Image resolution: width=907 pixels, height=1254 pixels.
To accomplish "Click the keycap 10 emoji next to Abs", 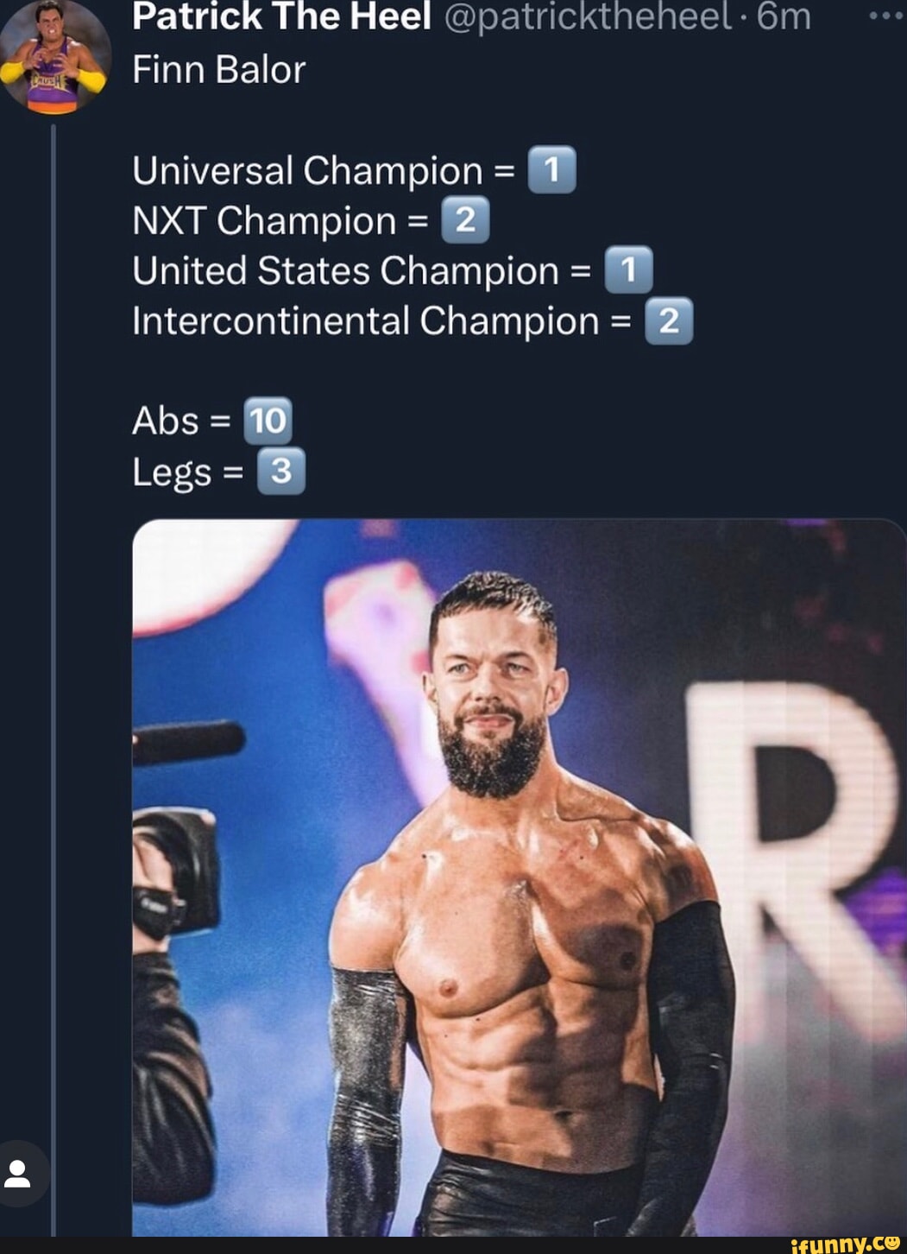I will pos(267,421).
